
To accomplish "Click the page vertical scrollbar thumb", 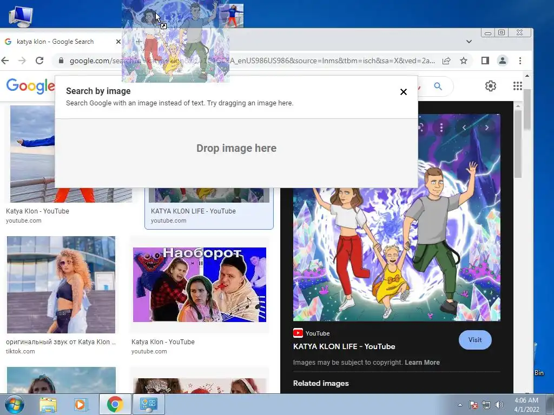I will coord(527,109).
